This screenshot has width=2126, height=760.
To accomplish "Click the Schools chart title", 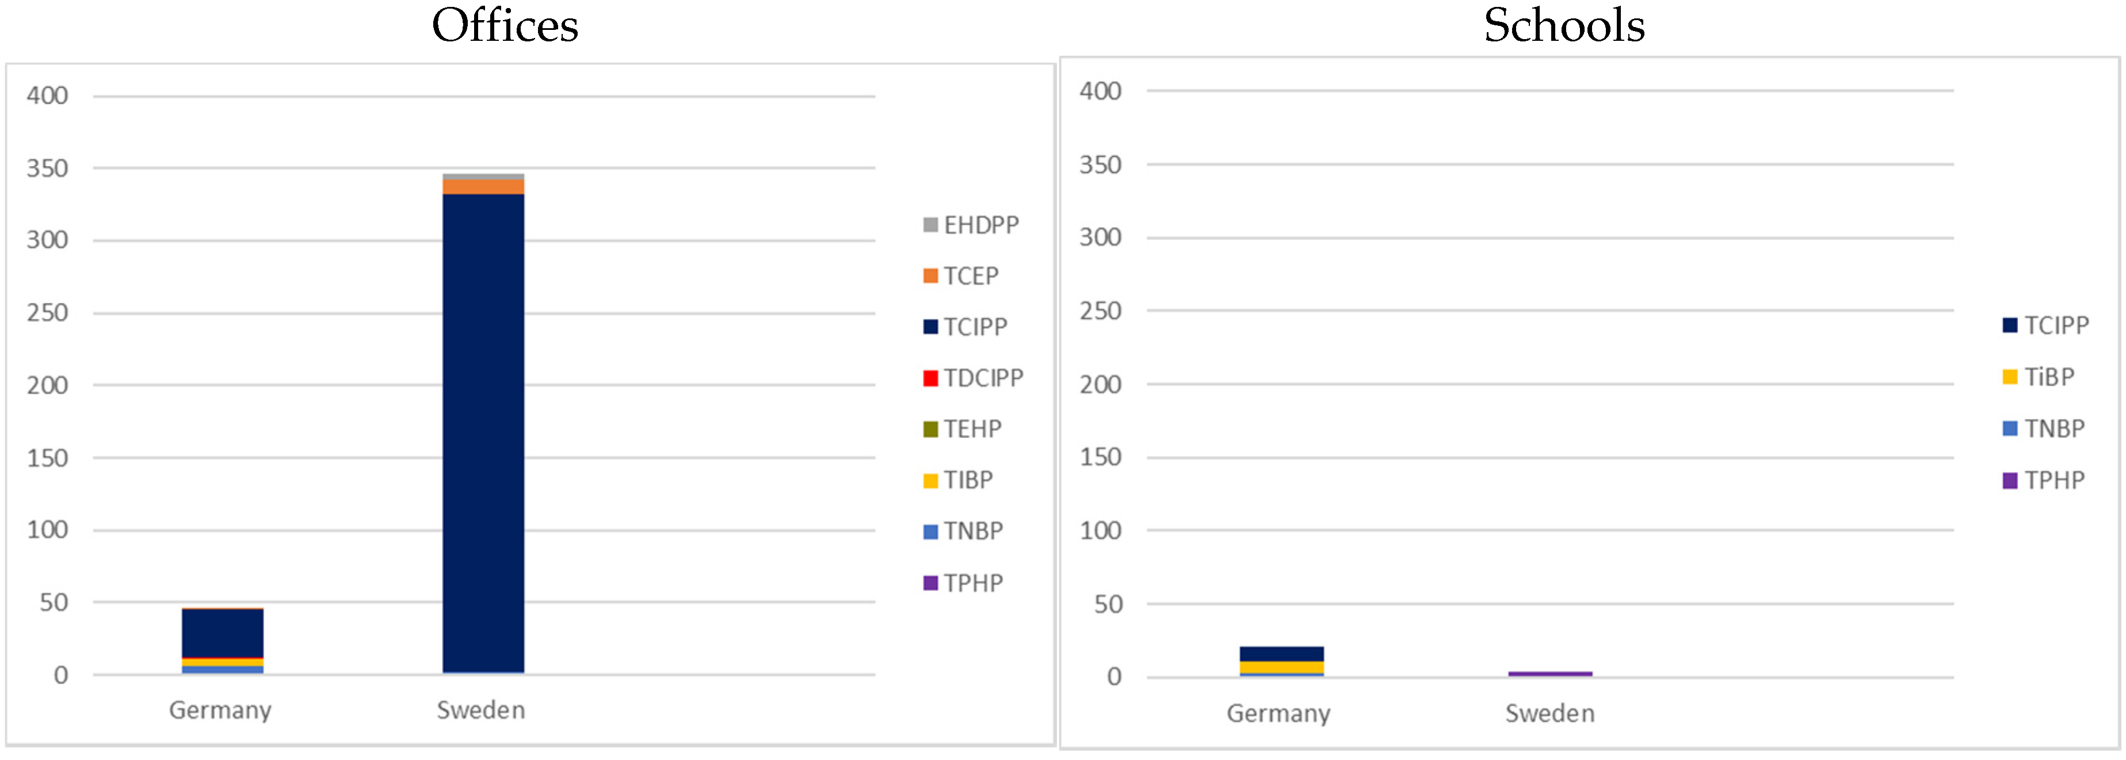I will click(1564, 26).
